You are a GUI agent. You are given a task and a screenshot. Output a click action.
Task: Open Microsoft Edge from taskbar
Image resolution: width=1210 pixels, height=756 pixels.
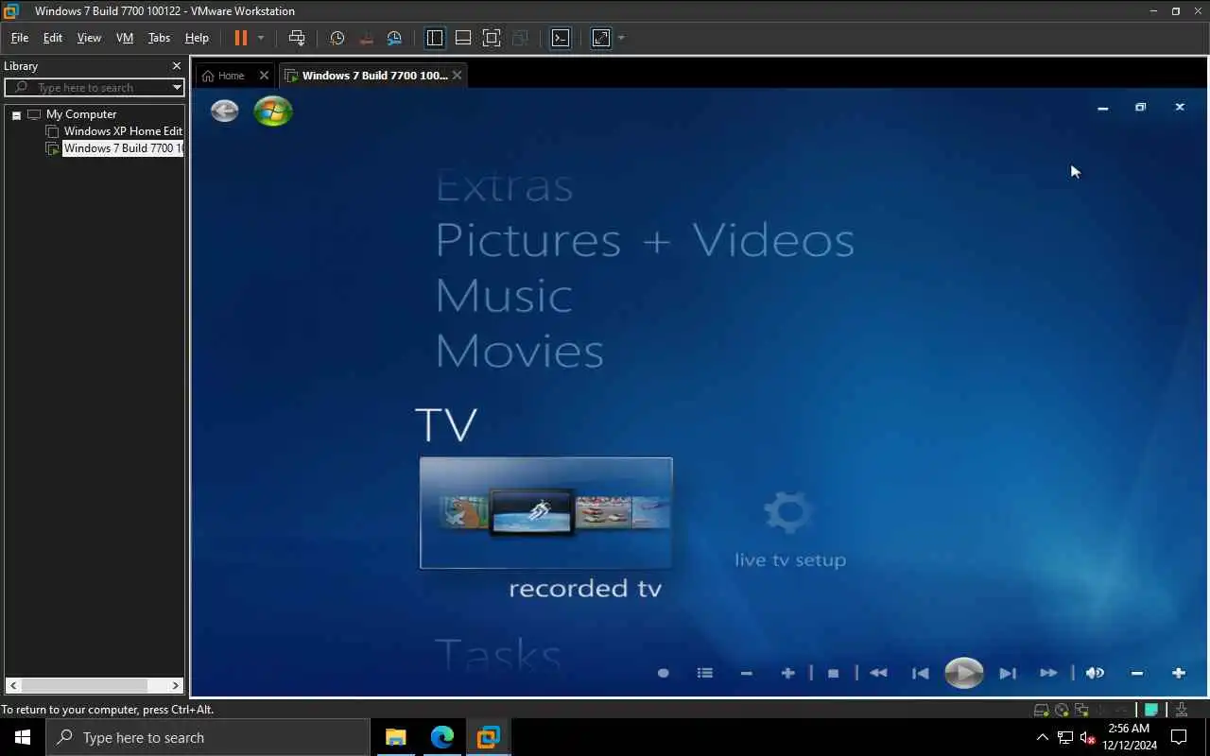coord(441,737)
